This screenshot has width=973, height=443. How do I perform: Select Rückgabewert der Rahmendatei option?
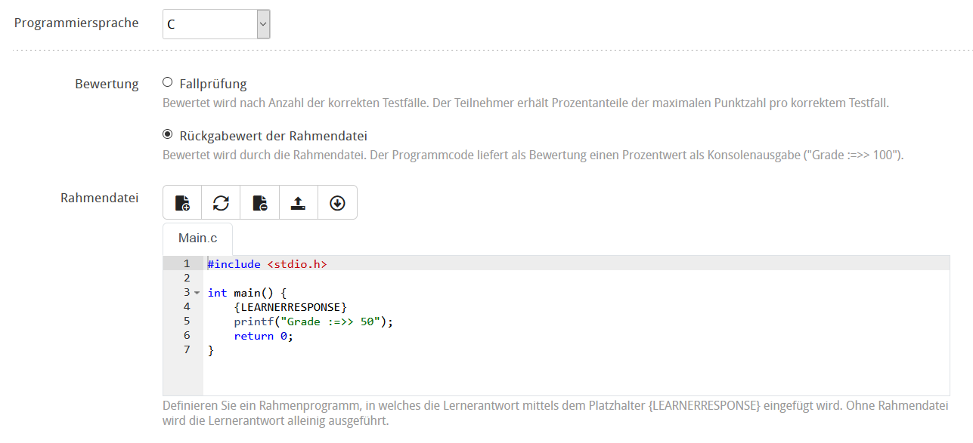tap(166, 134)
